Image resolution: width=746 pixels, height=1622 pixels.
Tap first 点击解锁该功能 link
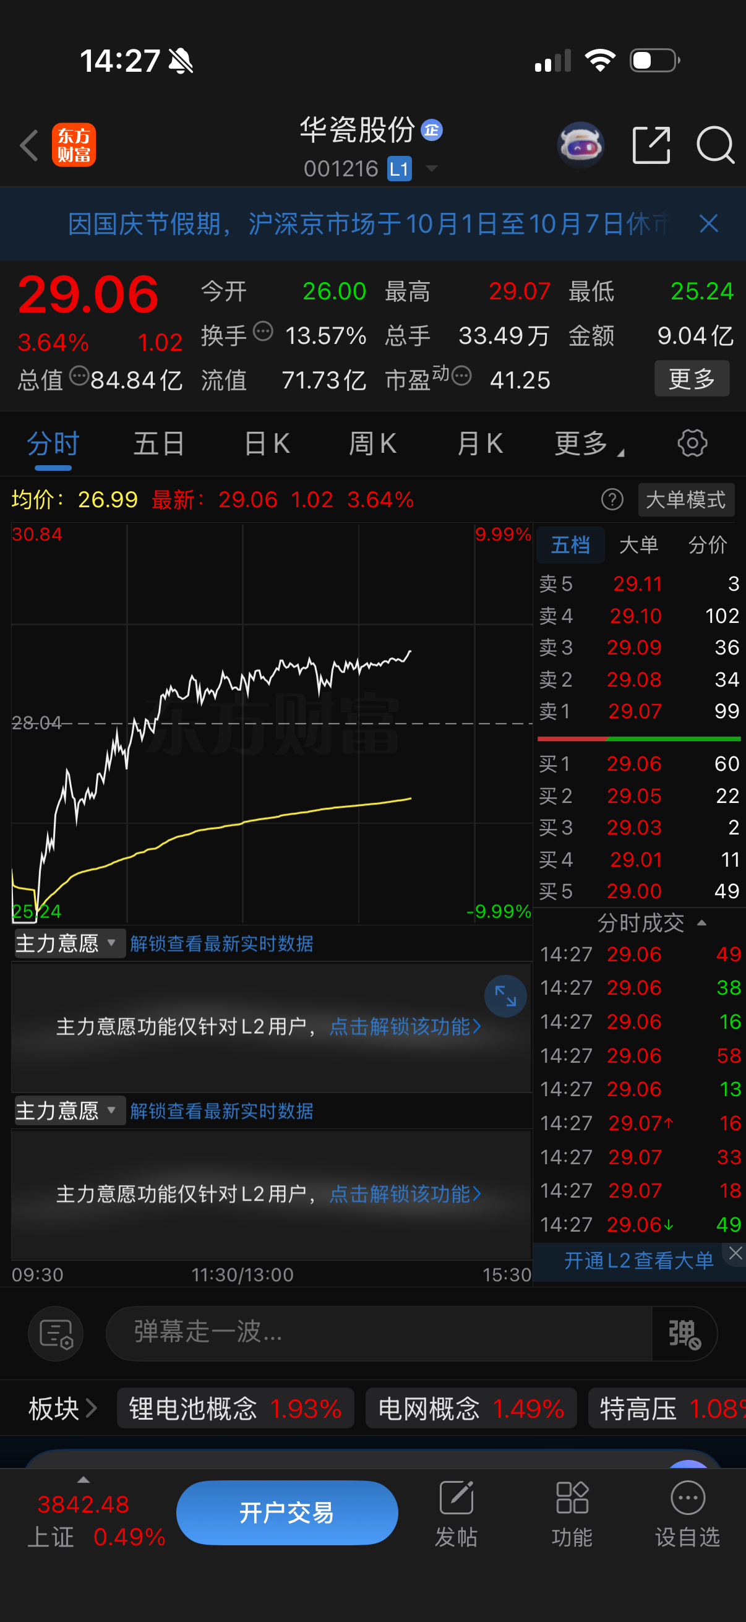pos(405,1027)
